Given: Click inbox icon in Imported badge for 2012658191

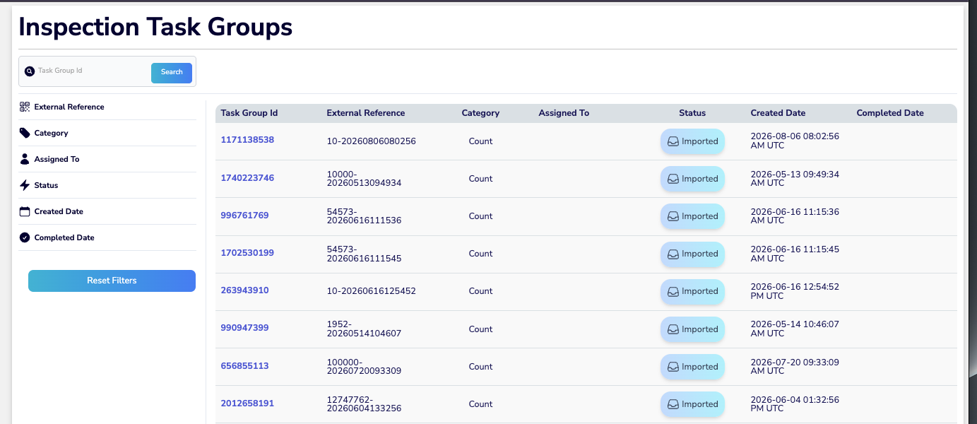Looking at the screenshot, I should coord(673,404).
